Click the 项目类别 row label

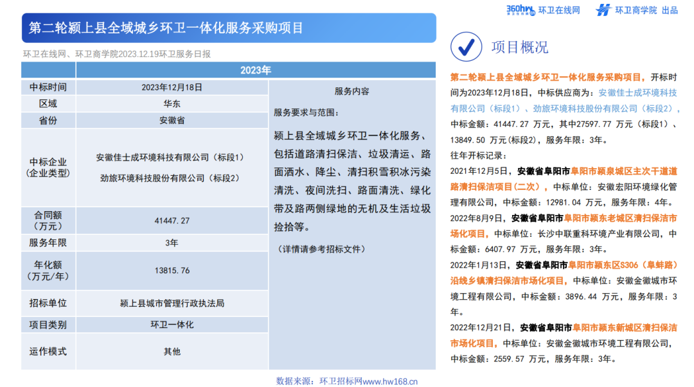[x=48, y=325]
